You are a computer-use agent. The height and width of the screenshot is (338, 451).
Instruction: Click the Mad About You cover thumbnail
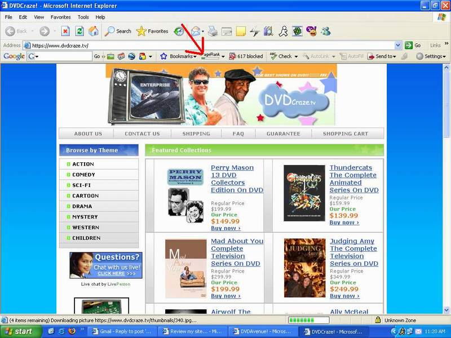[x=186, y=269]
